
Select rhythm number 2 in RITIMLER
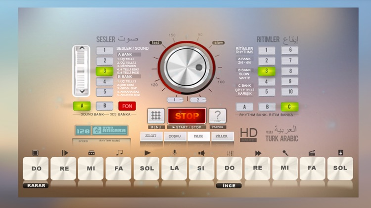(x=267, y=61)
